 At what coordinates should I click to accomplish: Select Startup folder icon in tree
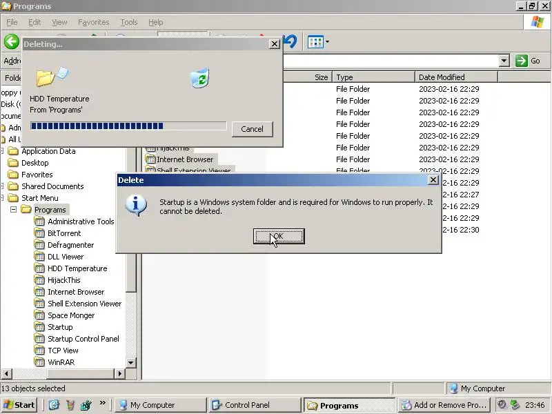click(39, 327)
